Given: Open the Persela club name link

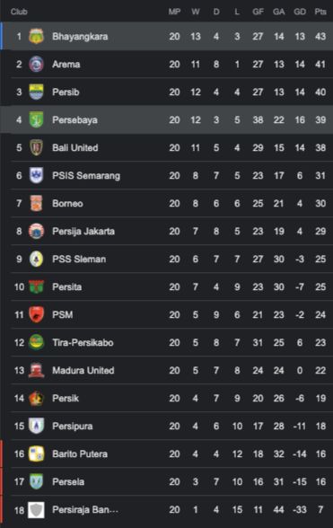Looking at the screenshot, I should tap(68, 481).
